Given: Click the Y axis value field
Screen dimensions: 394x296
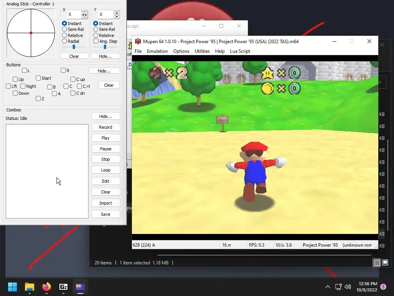Looking at the screenshot, I should point(106,14).
